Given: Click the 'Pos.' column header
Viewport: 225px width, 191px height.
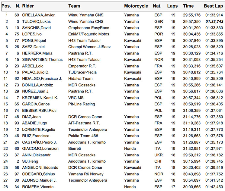Looking at the screenshot, I should (x=6, y=6).
